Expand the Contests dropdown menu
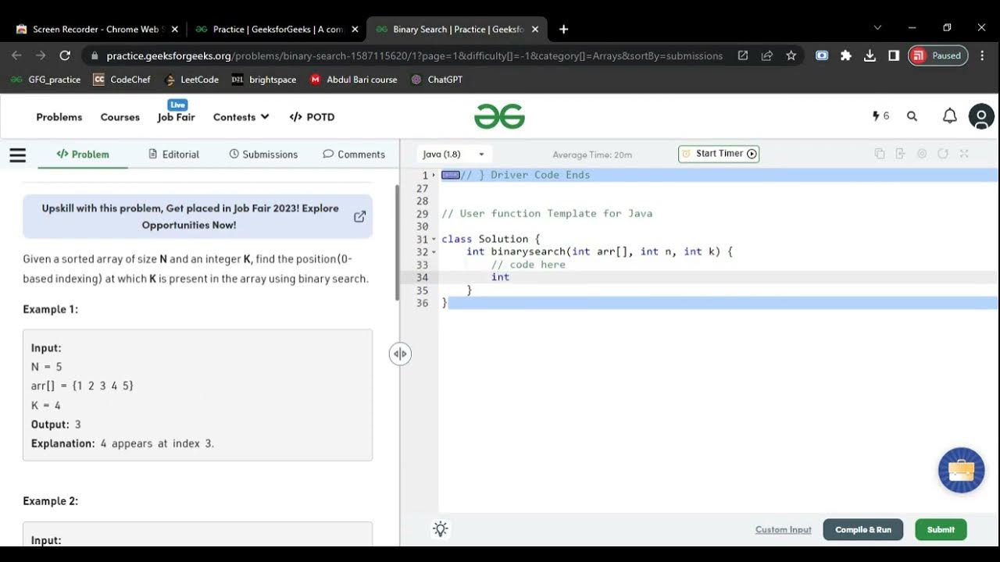 [x=241, y=117]
